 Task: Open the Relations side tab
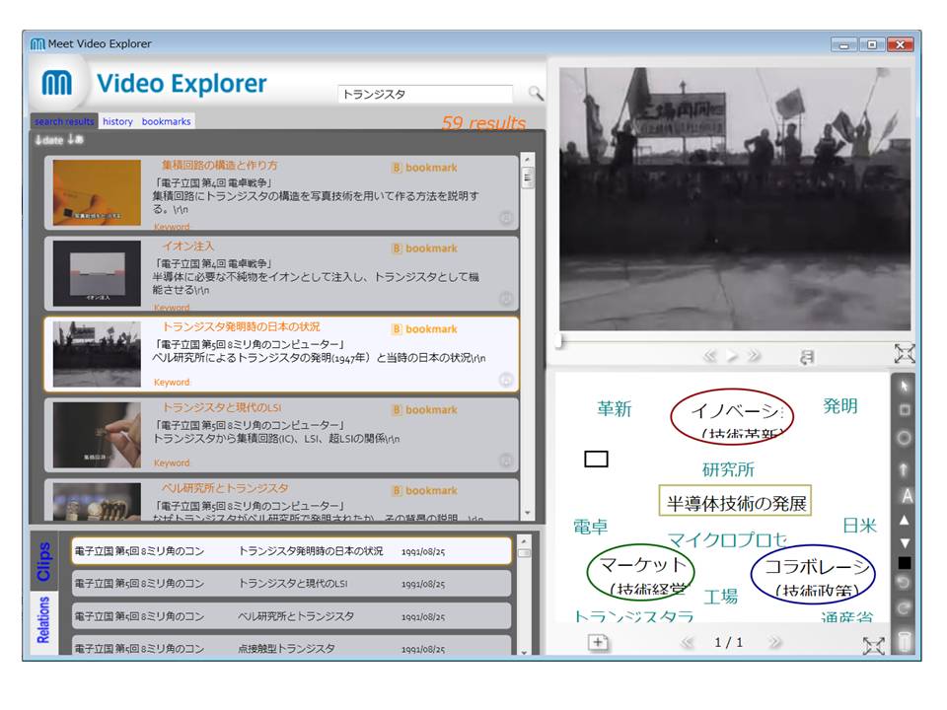click(x=43, y=619)
